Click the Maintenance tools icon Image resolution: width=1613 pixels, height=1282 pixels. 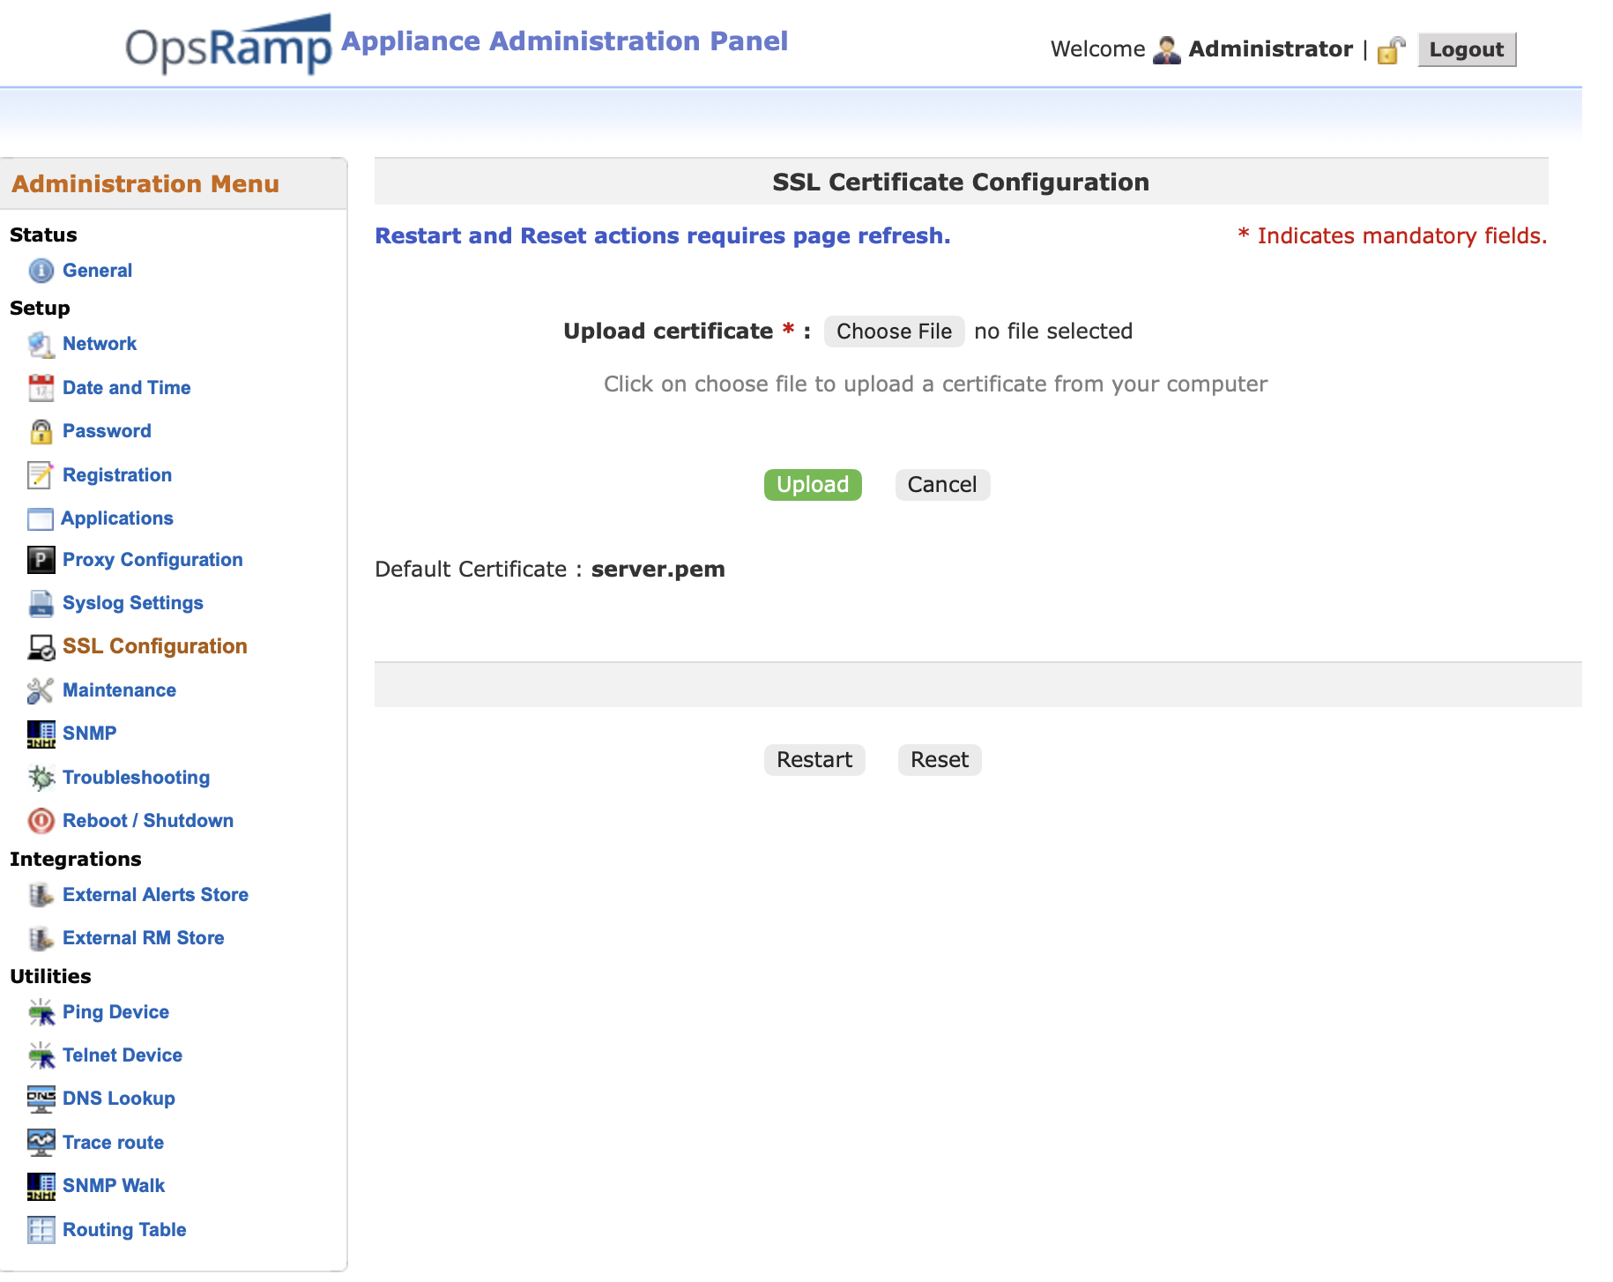click(x=41, y=690)
